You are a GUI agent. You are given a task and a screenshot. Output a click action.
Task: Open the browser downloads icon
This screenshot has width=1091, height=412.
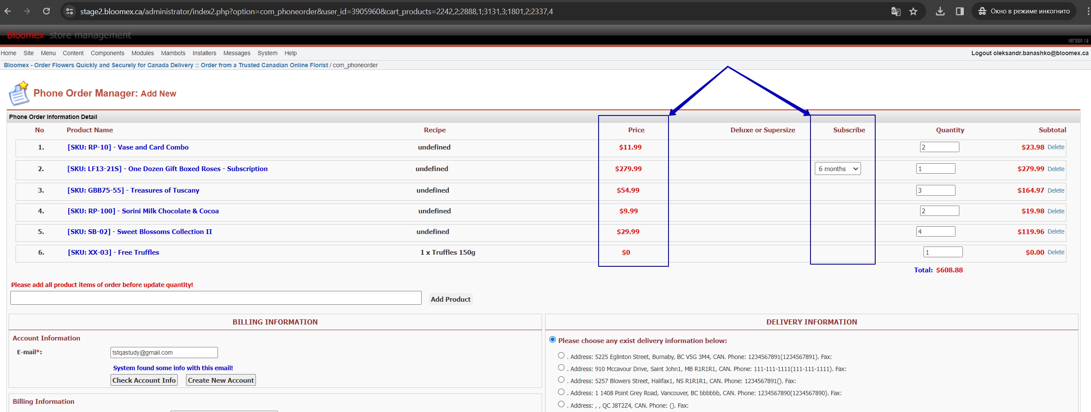click(940, 11)
